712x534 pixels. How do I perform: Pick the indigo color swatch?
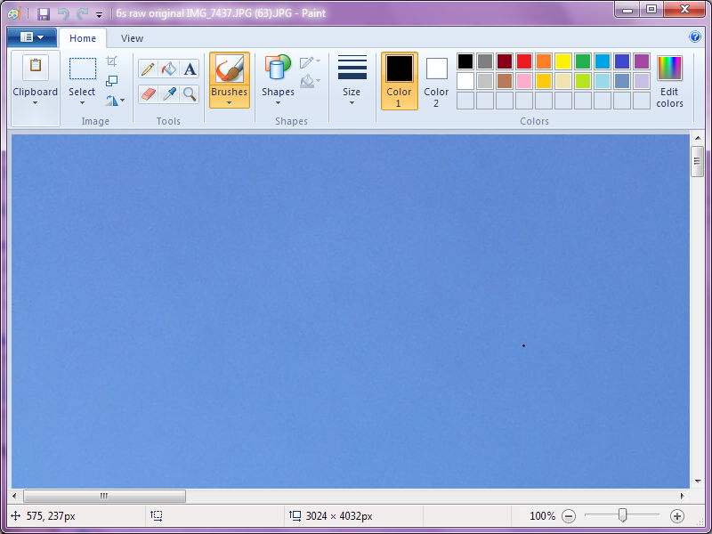point(622,61)
